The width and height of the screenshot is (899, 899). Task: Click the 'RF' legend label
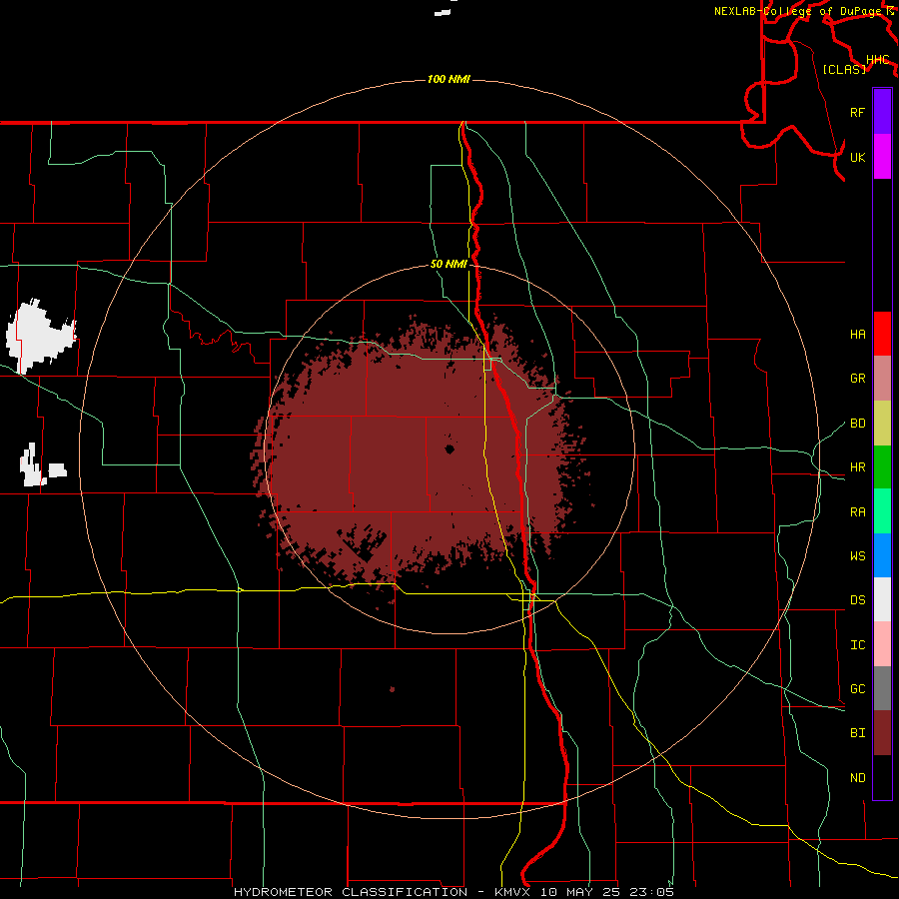pos(858,112)
